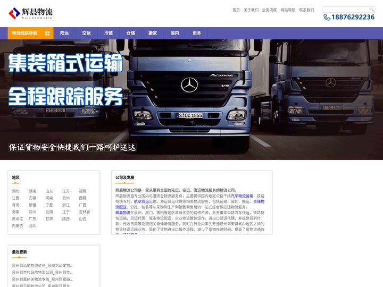Screen dimensions: 383x287
Task: Choose region 云南
Action: pyautogui.click(x=49, y=212)
